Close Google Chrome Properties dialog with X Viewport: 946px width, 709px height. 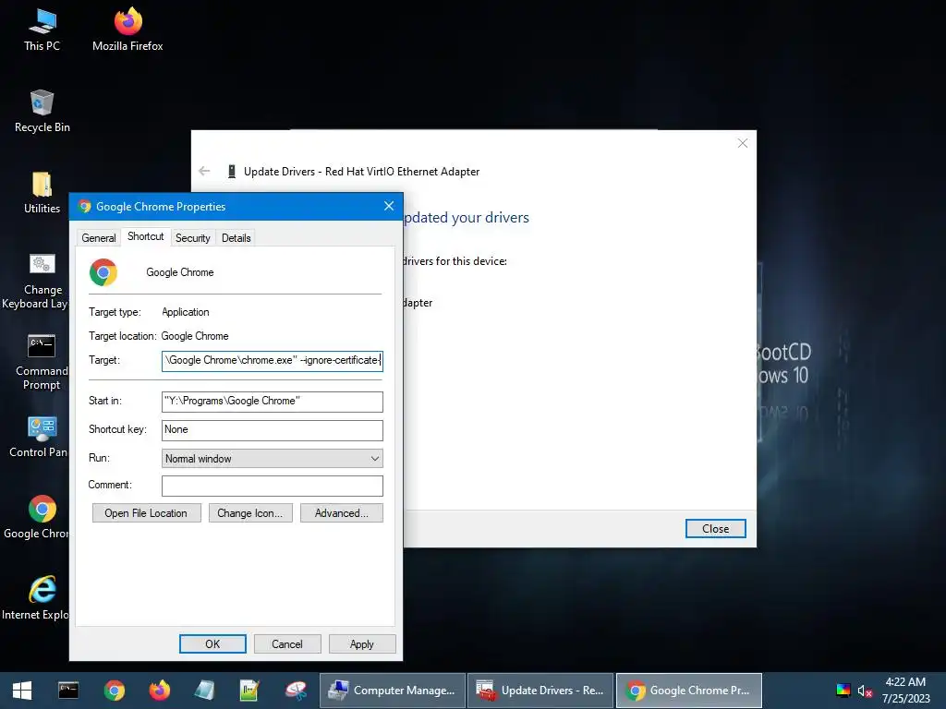coord(389,206)
